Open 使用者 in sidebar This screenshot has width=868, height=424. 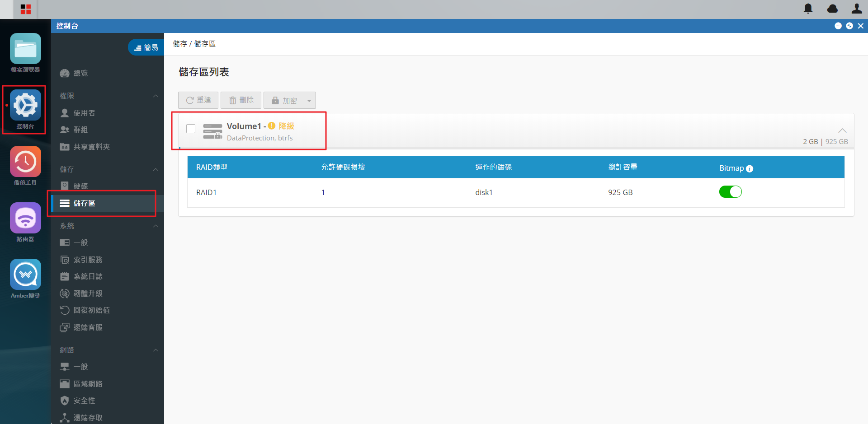click(84, 113)
